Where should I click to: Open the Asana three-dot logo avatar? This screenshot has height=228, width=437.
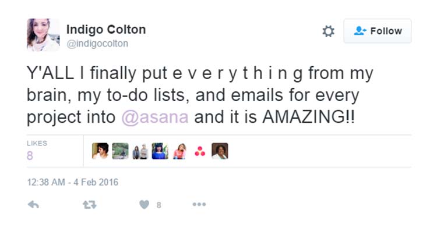click(x=200, y=151)
